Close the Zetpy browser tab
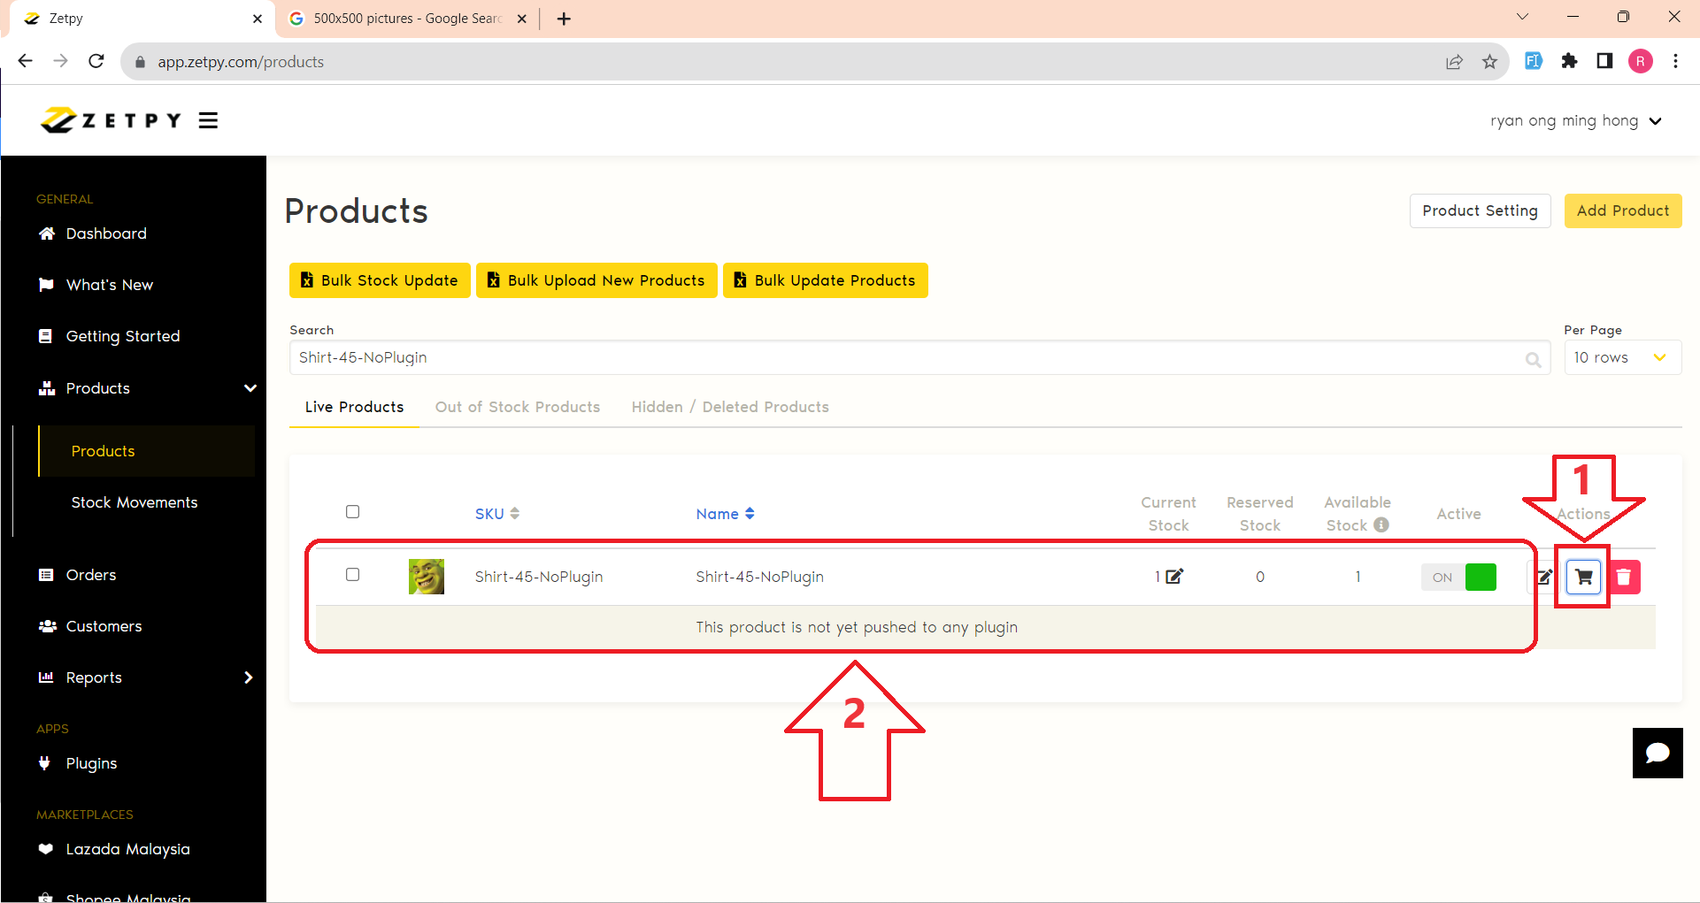This screenshot has height=903, width=1700. [258, 19]
